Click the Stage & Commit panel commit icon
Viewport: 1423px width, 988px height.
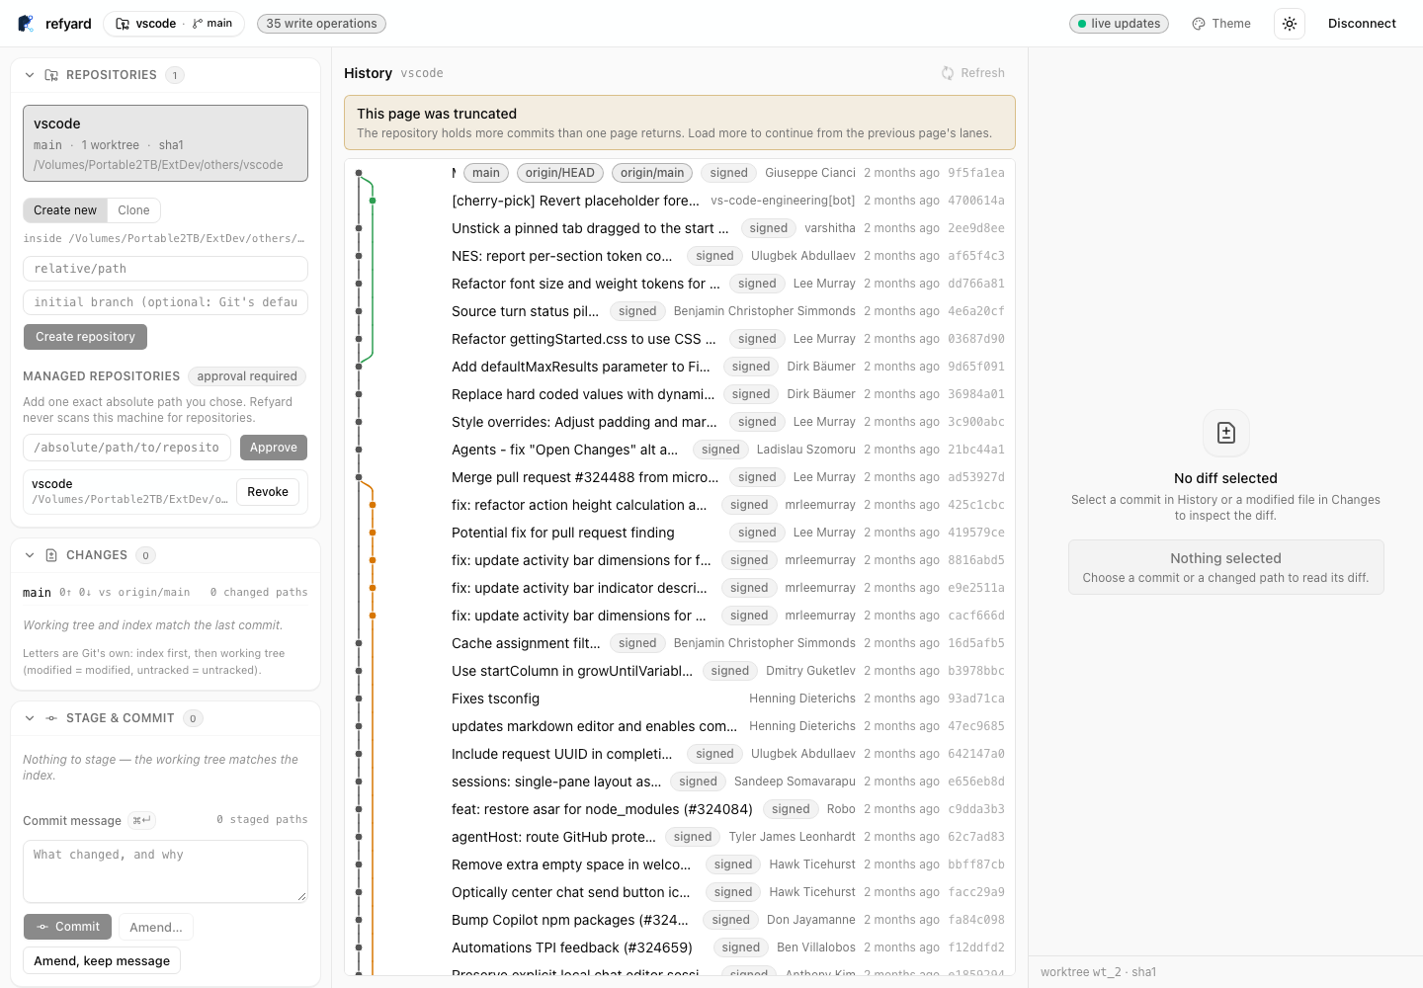point(51,718)
